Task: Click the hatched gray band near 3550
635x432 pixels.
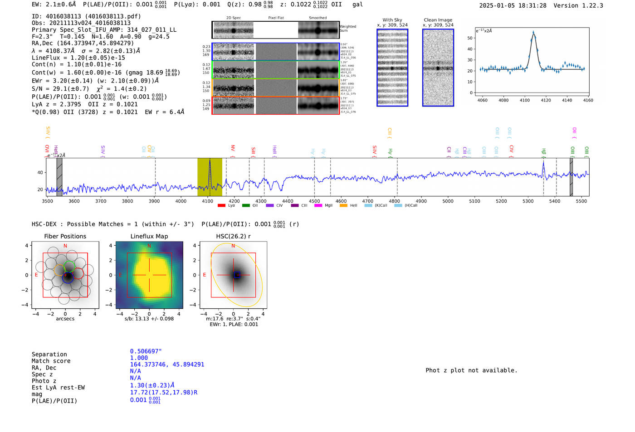Action: (x=59, y=177)
